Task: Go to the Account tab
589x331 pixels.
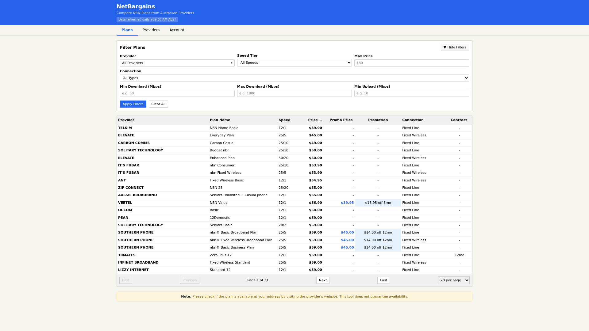Action: (177, 30)
